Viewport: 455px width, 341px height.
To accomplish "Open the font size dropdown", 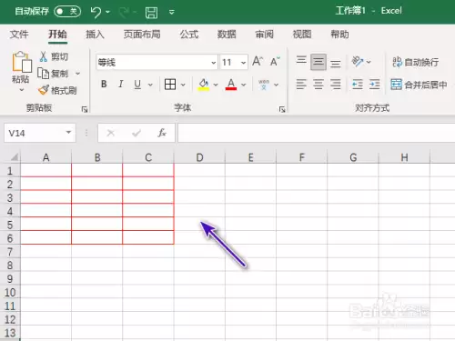I will point(243,63).
